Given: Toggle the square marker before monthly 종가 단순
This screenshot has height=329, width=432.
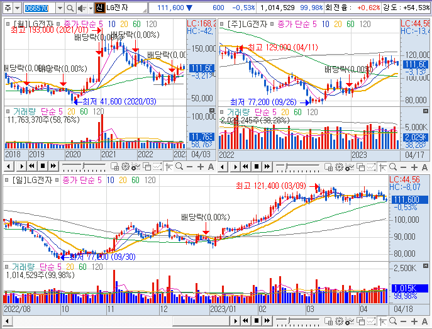Looking at the screenshot, I should [58, 24].
